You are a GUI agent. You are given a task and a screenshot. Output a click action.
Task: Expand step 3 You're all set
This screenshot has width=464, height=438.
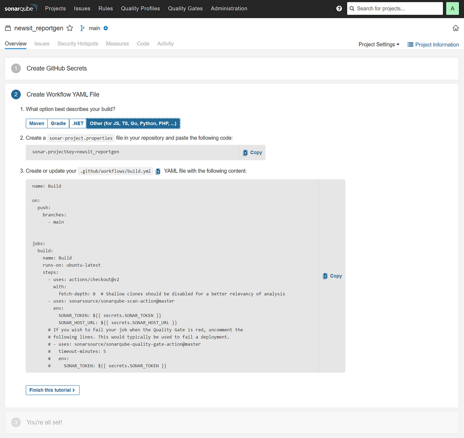click(44, 422)
